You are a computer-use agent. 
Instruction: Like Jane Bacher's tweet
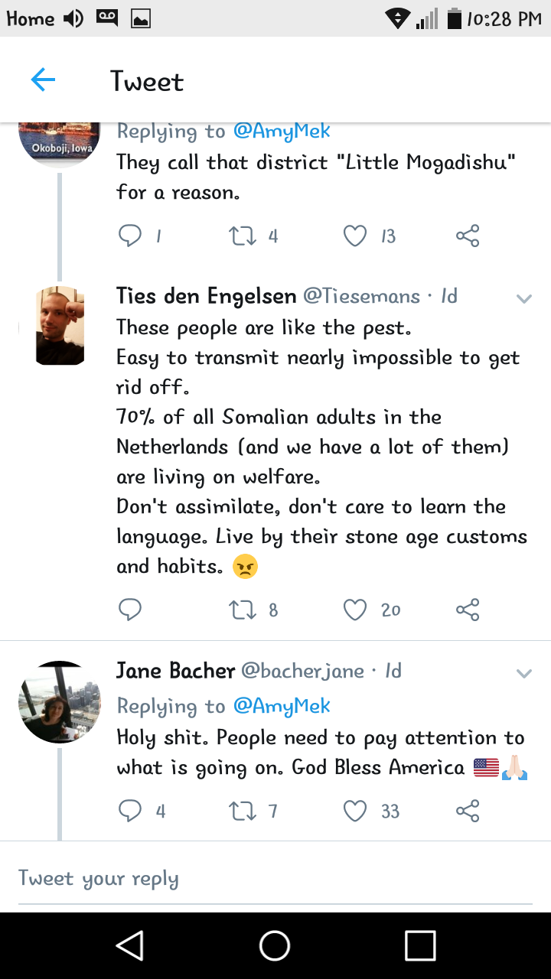[355, 811]
